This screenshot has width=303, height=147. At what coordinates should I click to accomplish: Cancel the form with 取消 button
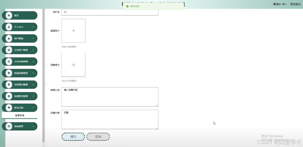98,137
